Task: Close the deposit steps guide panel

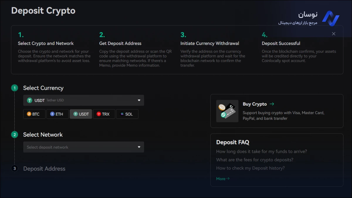Action: pos(334,34)
